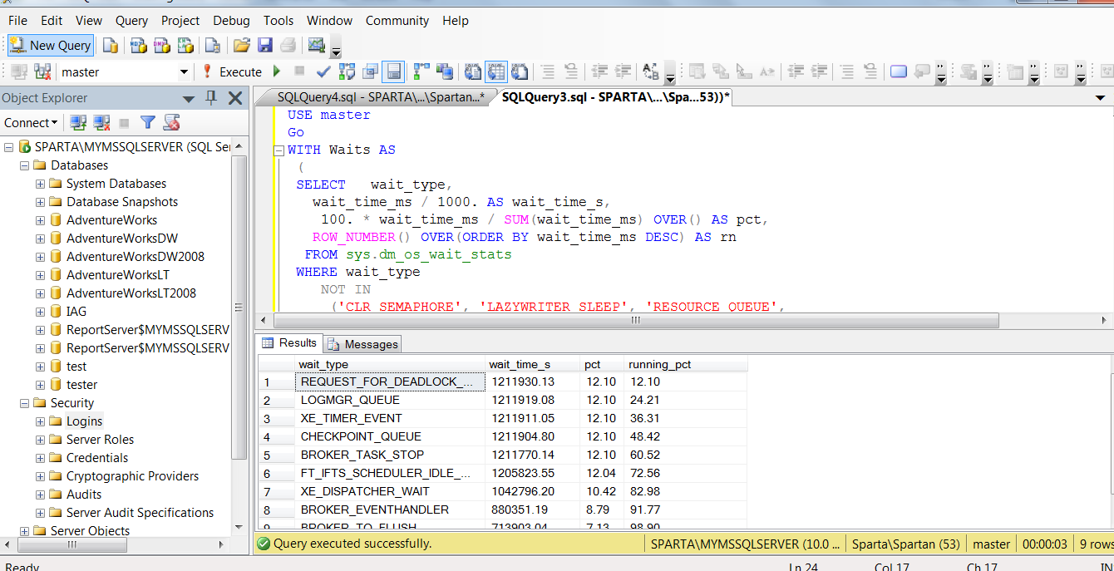Screen dimensions: 1114x571
Task: Collapse the WITH Waits code block outline
Action: coord(279,150)
